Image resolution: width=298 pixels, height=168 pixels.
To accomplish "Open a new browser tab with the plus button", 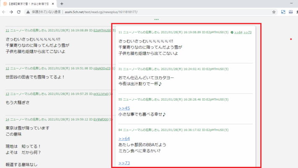I will tap(62, 4).
